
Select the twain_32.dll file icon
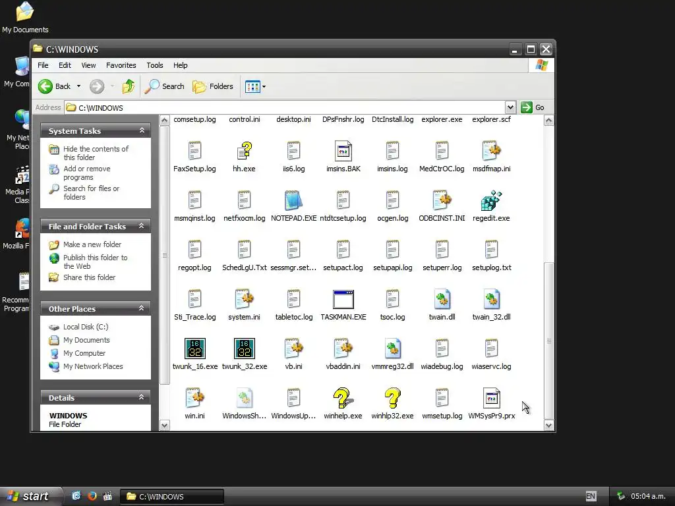tap(491, 299)
